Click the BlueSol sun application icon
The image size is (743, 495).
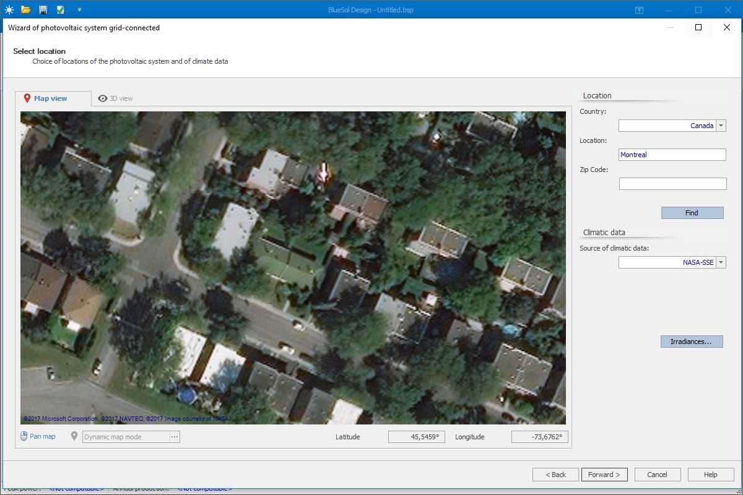[9, 10]
